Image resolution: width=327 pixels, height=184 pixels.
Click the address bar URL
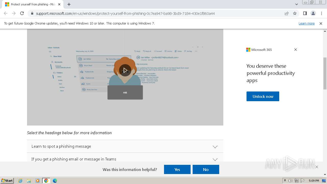click(x=125, y=13)
